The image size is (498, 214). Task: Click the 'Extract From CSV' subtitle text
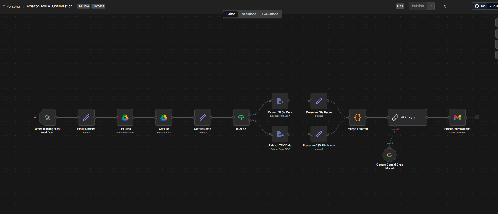[280, 149]
